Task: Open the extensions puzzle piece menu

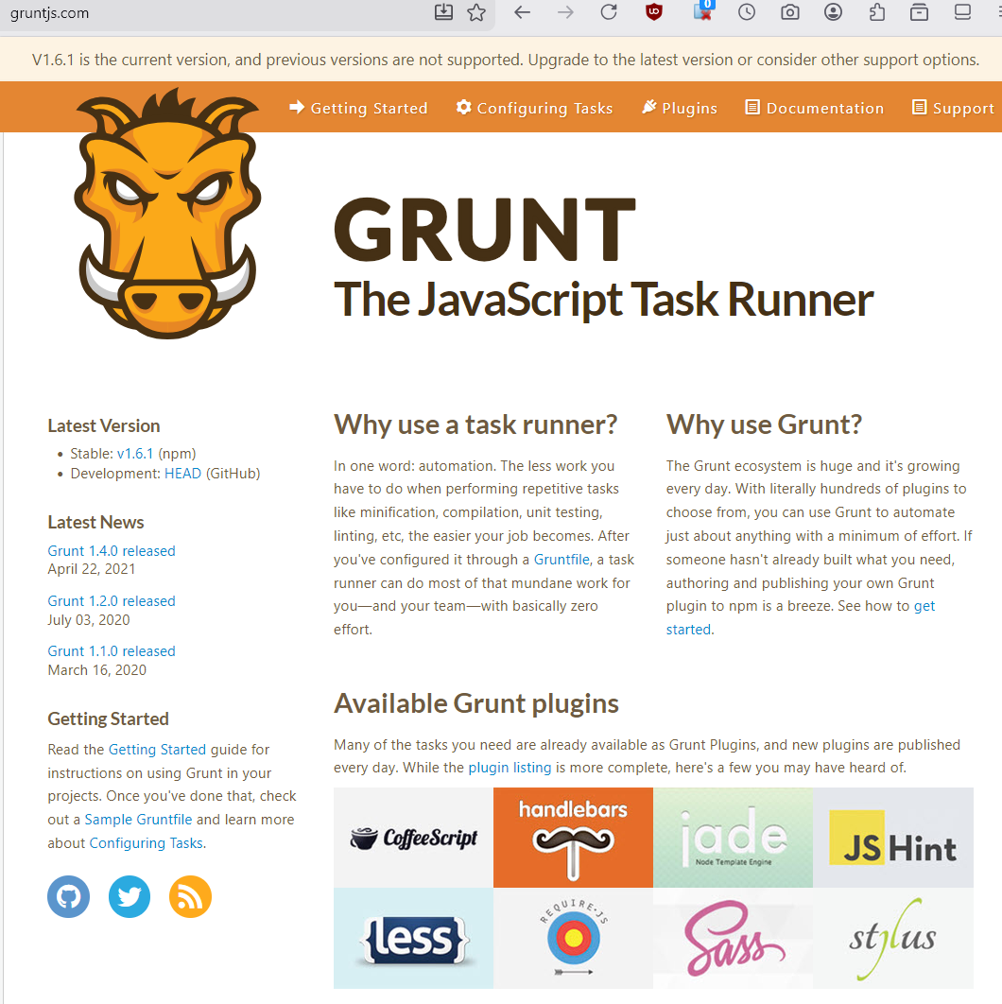Action: coord(877,12)
